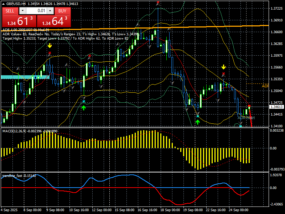The height and width of the screenshot is (214, 285).
Task: Click the red X marker under the 22 Sep yellow arrow
Action: (x=224, y=74)
